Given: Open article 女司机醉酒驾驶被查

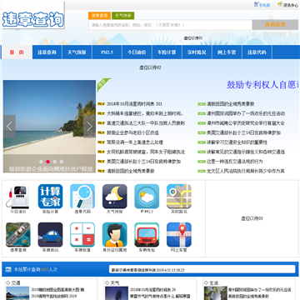Looking at the screenshot, I should (146, 152).
